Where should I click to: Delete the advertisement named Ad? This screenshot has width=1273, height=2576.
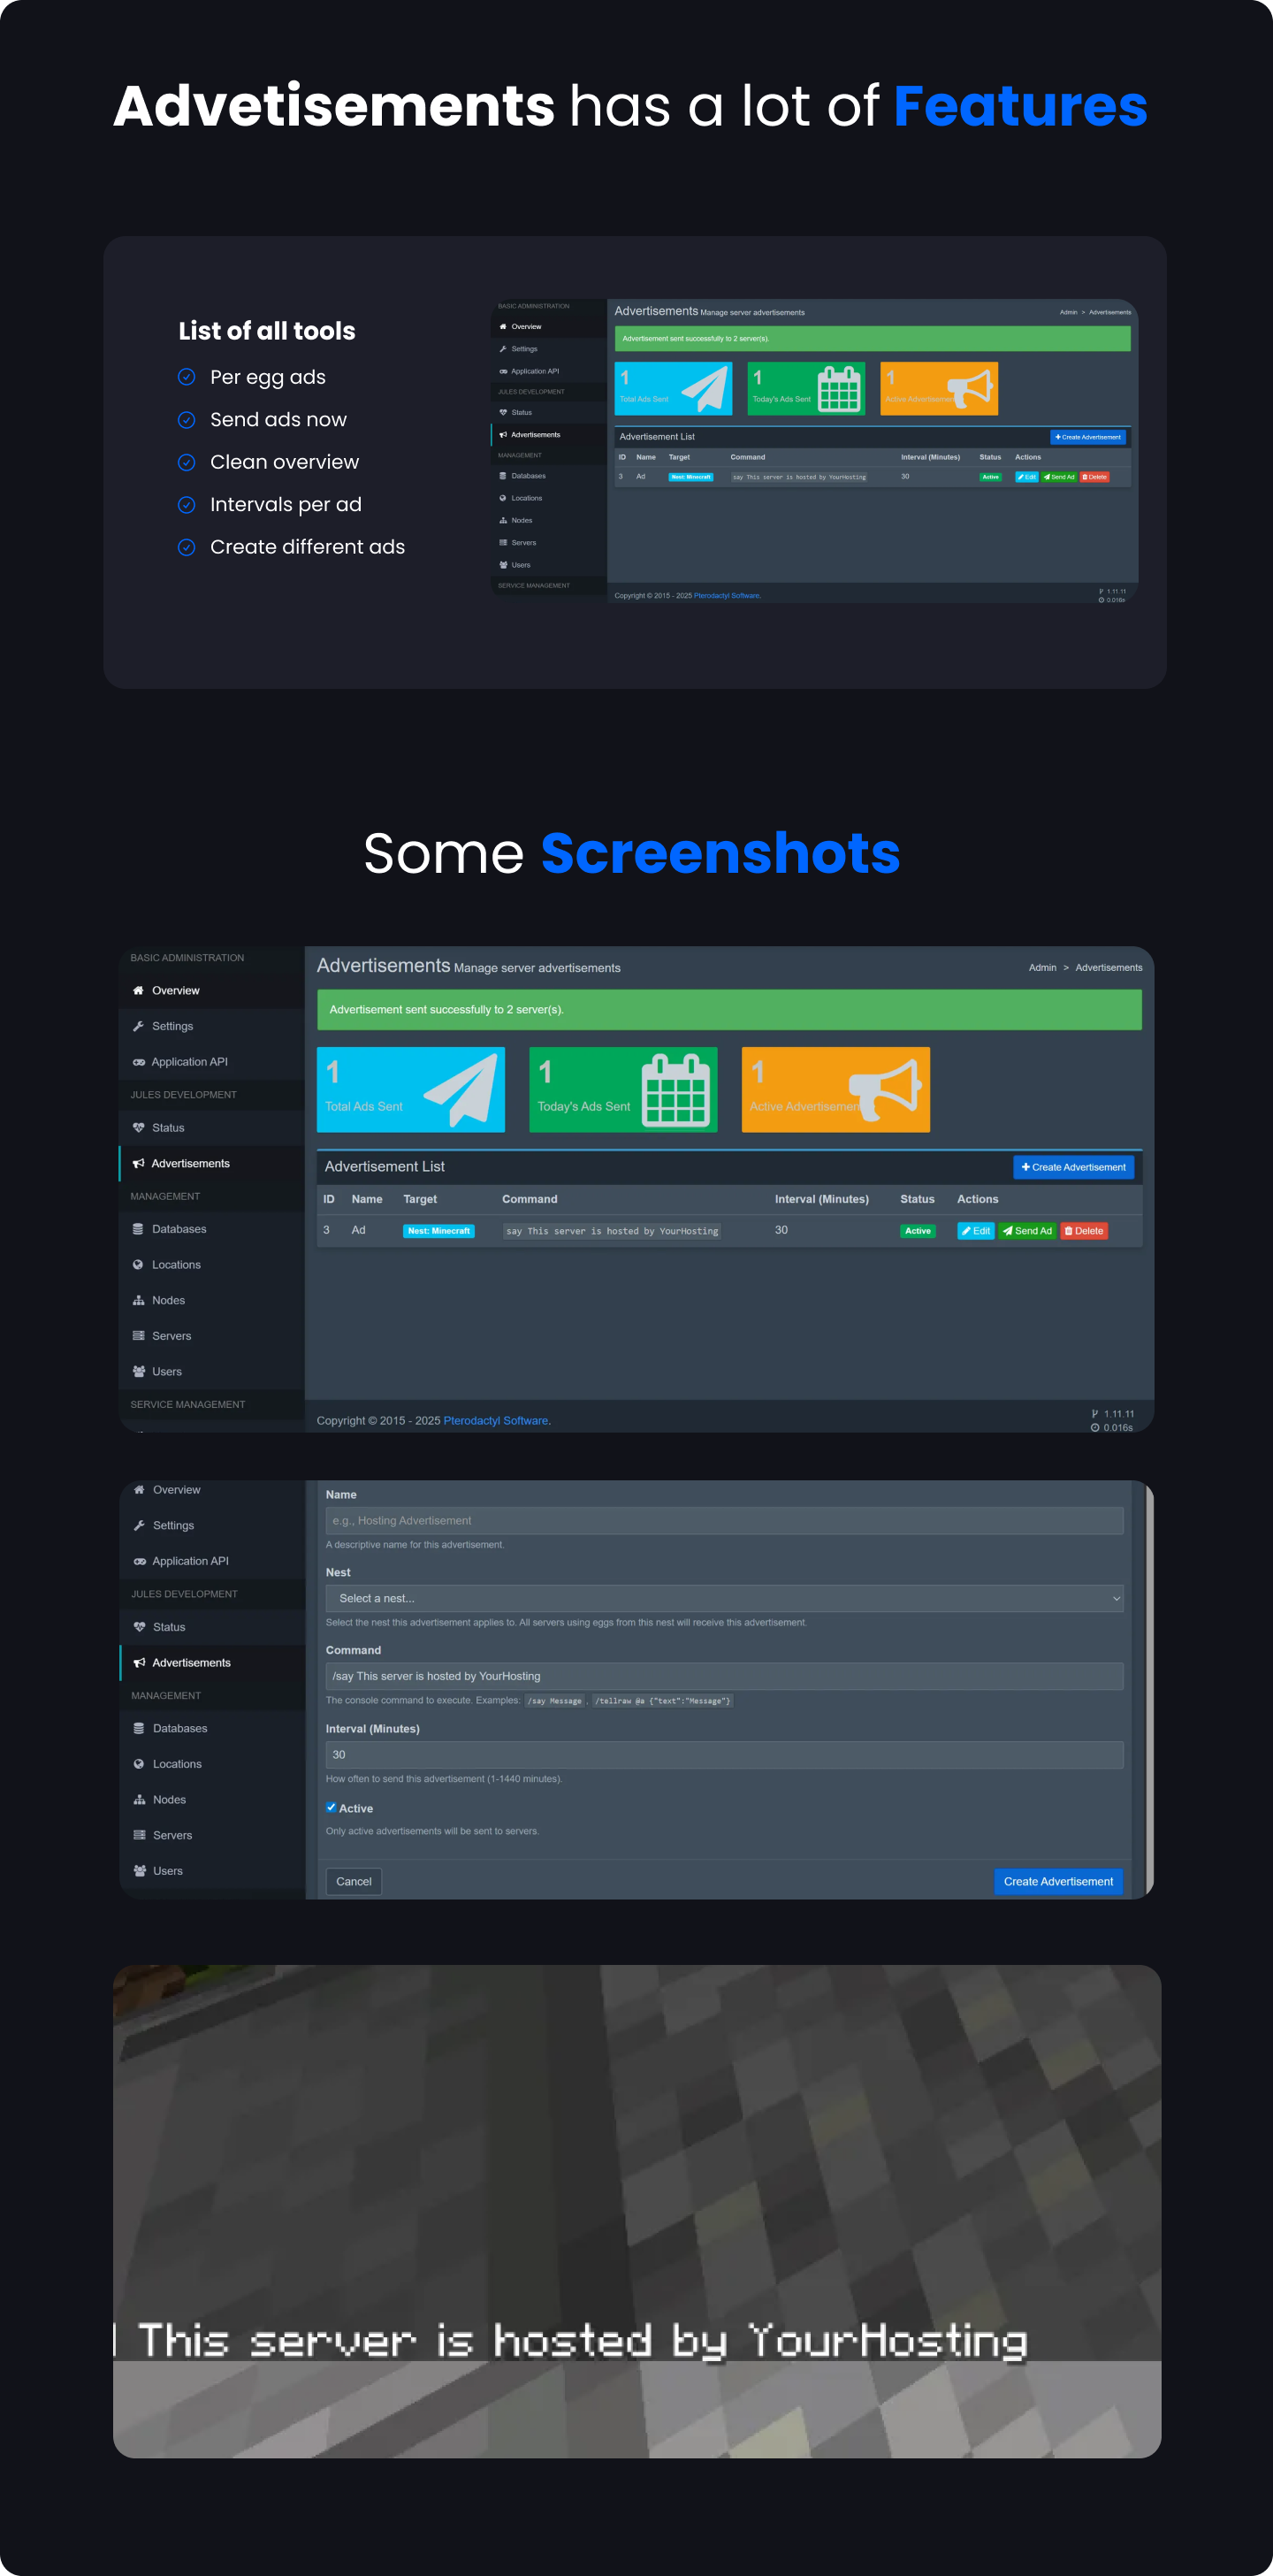click(x=1083, y=1231)
